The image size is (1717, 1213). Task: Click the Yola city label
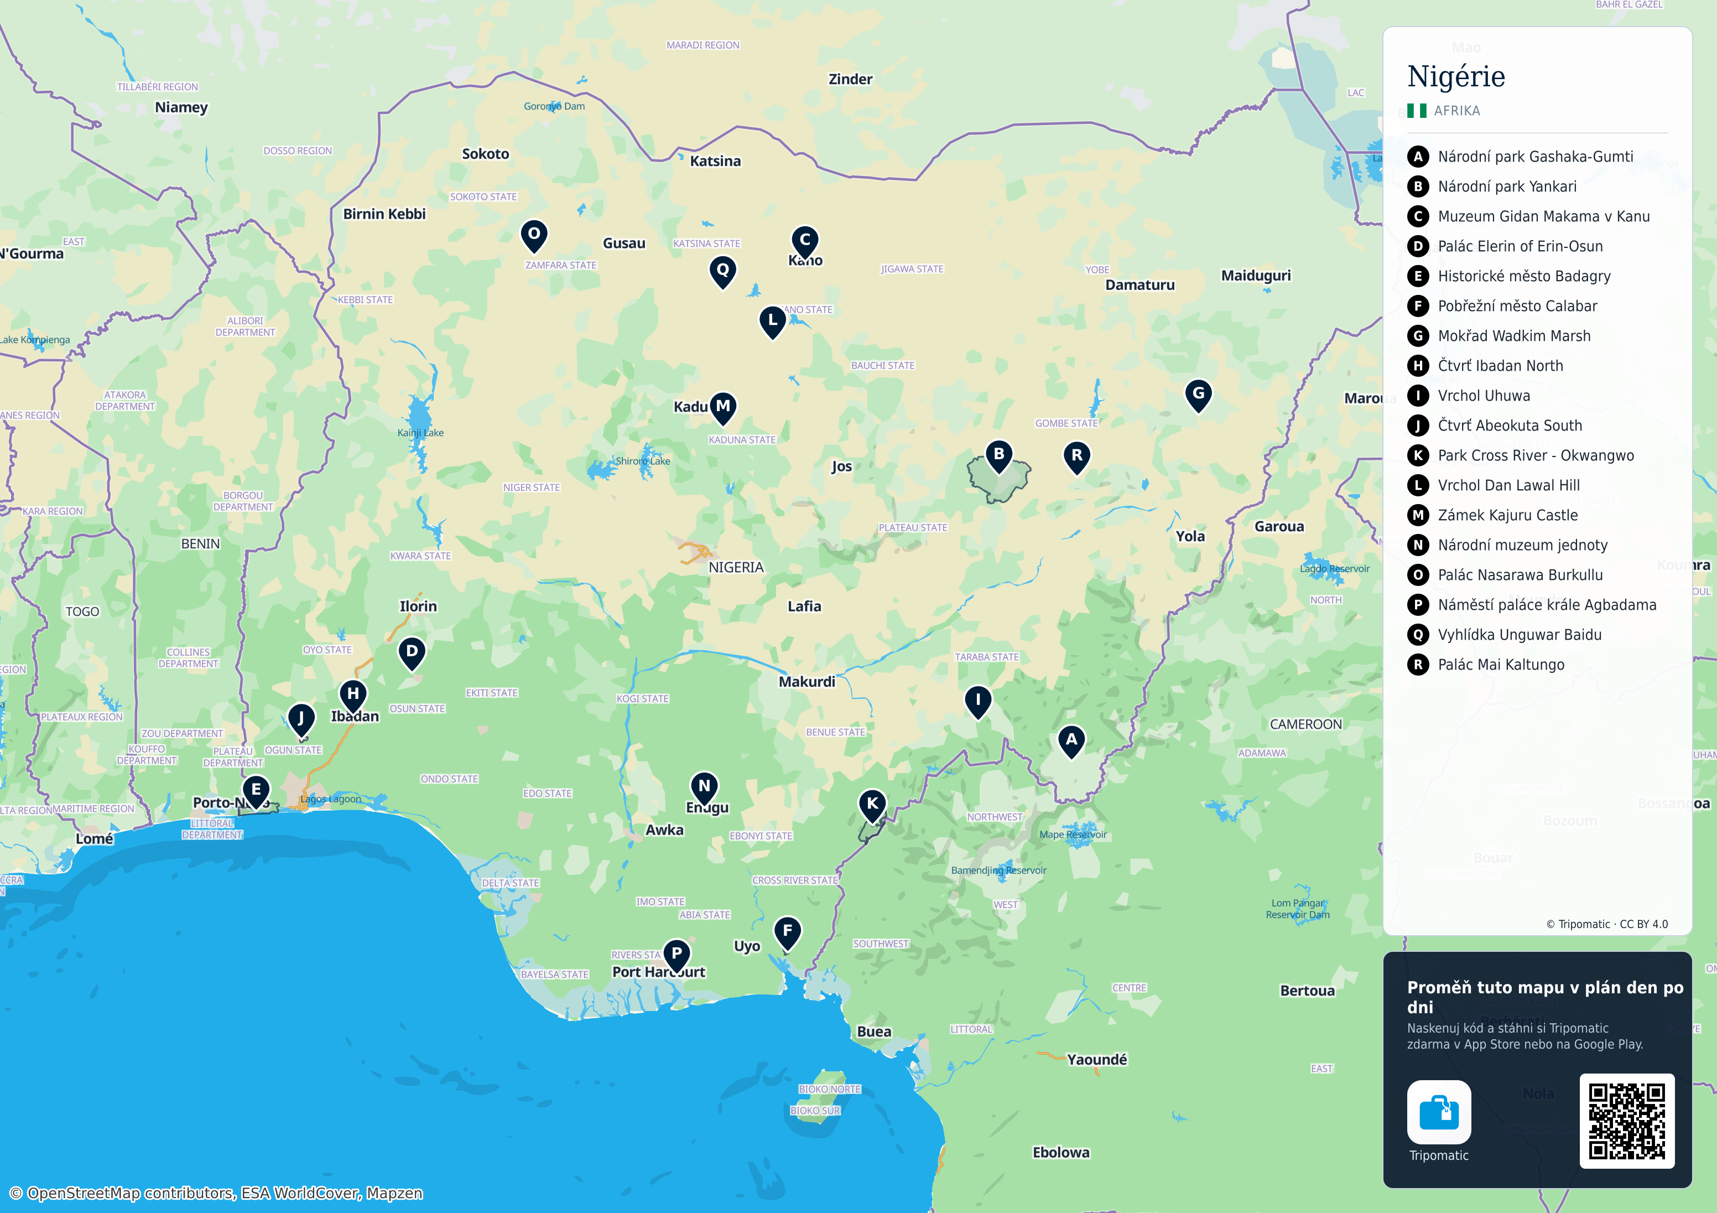pyautogui.click(x=1190, y=536)
